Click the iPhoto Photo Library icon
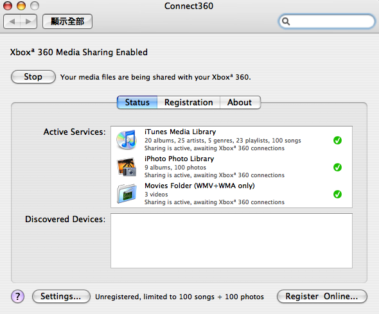This screenshot has width=379, height=314. point(127,167)
